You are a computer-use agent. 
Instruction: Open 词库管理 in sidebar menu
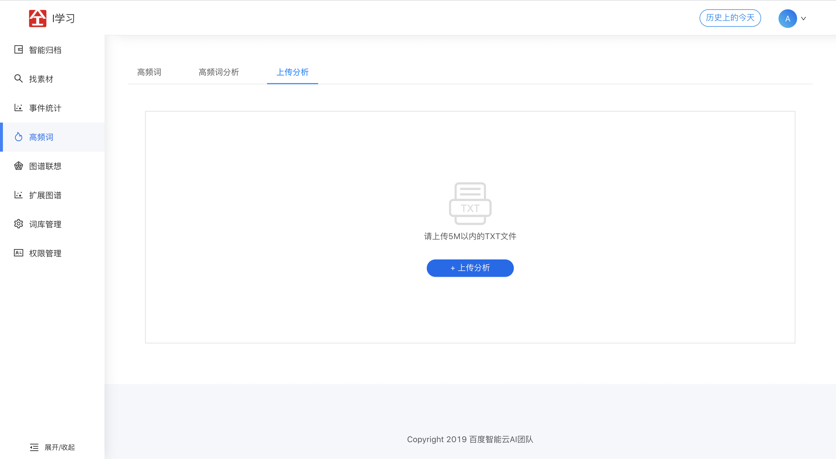click(x=45, y=224)
